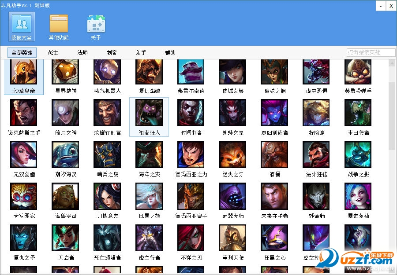Select the 探险家 hero icon
Screen dimensions: 397x275
tap(316, 113)
